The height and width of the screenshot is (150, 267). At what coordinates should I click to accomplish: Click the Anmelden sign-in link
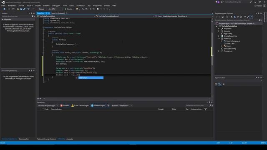coord(258,6)
